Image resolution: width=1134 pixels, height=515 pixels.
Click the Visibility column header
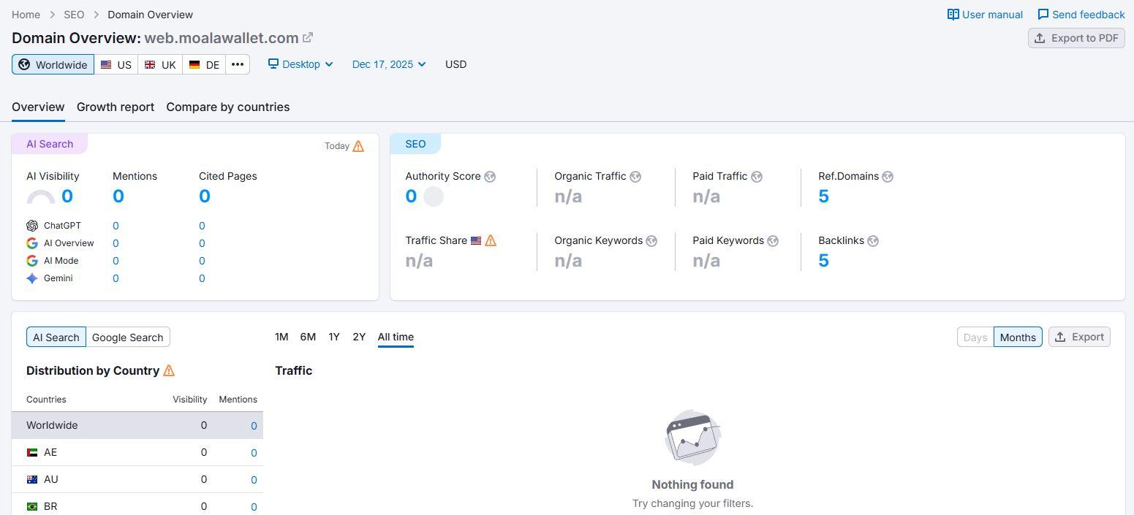190,400
